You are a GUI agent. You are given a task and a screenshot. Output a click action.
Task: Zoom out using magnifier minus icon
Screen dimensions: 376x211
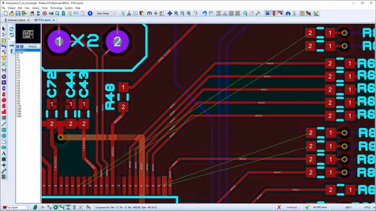pos(182,13)
